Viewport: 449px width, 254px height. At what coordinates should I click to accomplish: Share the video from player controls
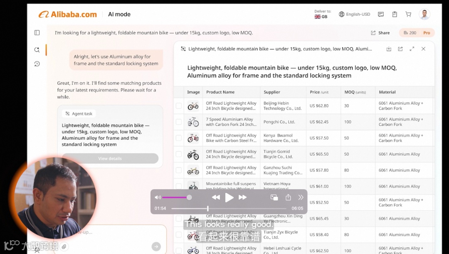[x=288, y=197]
